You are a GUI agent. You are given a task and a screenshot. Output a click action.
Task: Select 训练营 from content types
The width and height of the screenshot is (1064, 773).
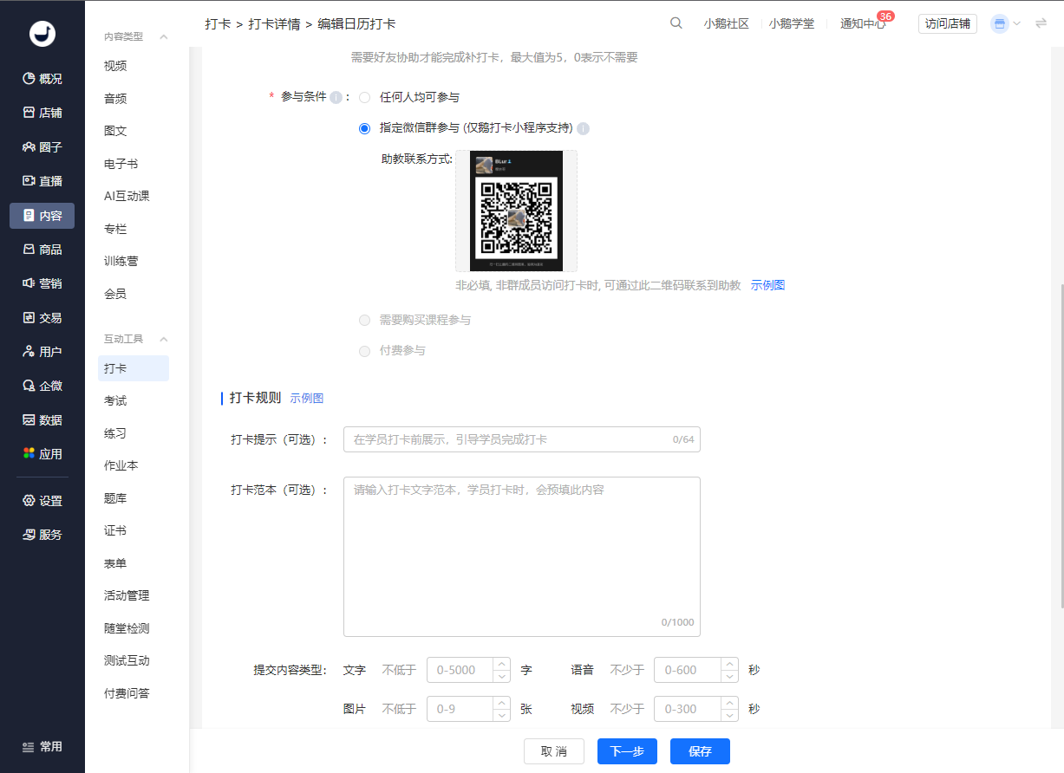click(x=121, y=261)
